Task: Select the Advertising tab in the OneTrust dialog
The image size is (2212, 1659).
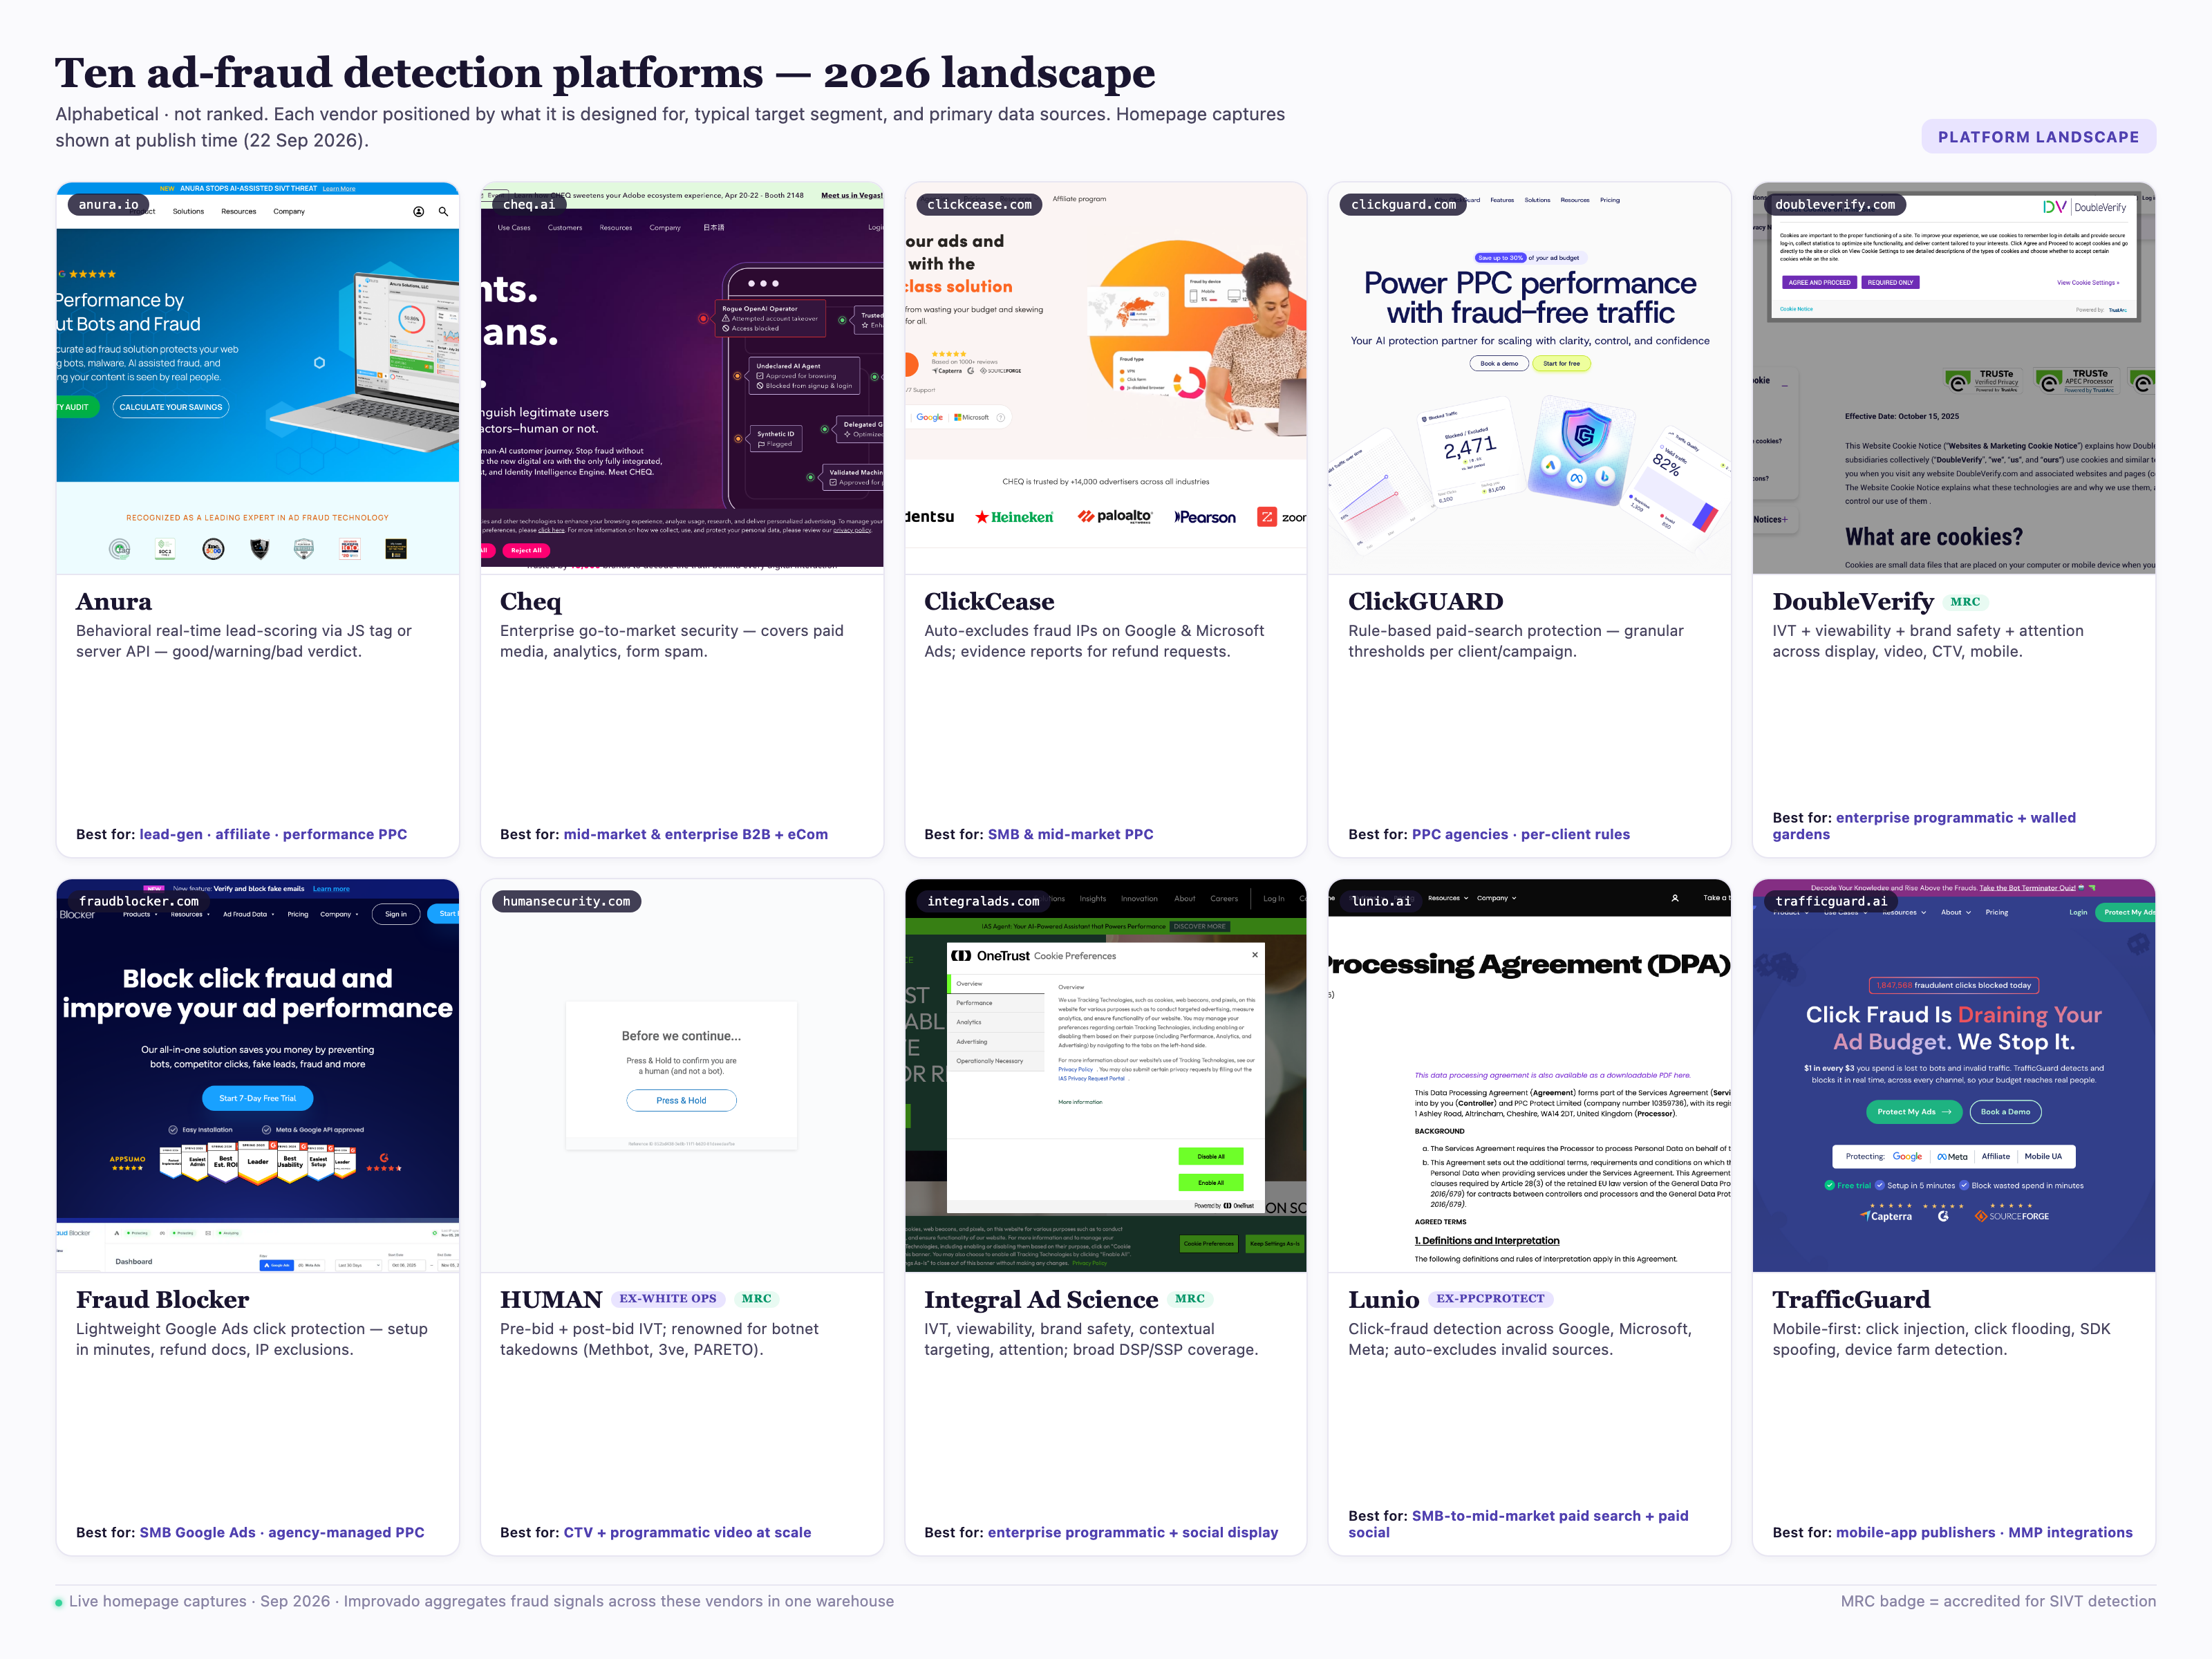Action: (x=996, y=1041)
